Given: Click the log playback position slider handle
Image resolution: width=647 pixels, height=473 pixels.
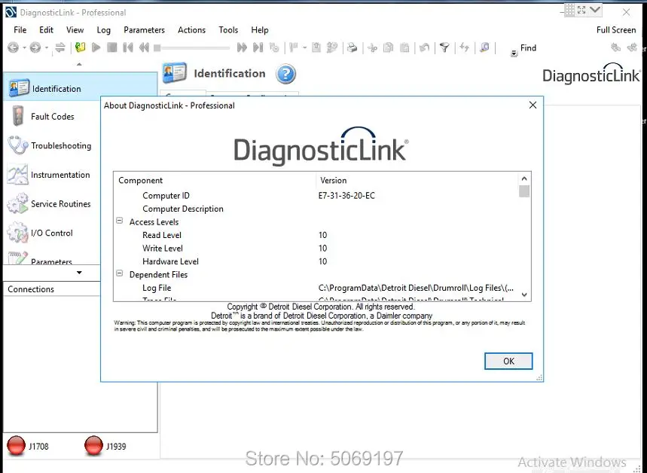Looking at the screenshot, I should [x=157, y=48].
